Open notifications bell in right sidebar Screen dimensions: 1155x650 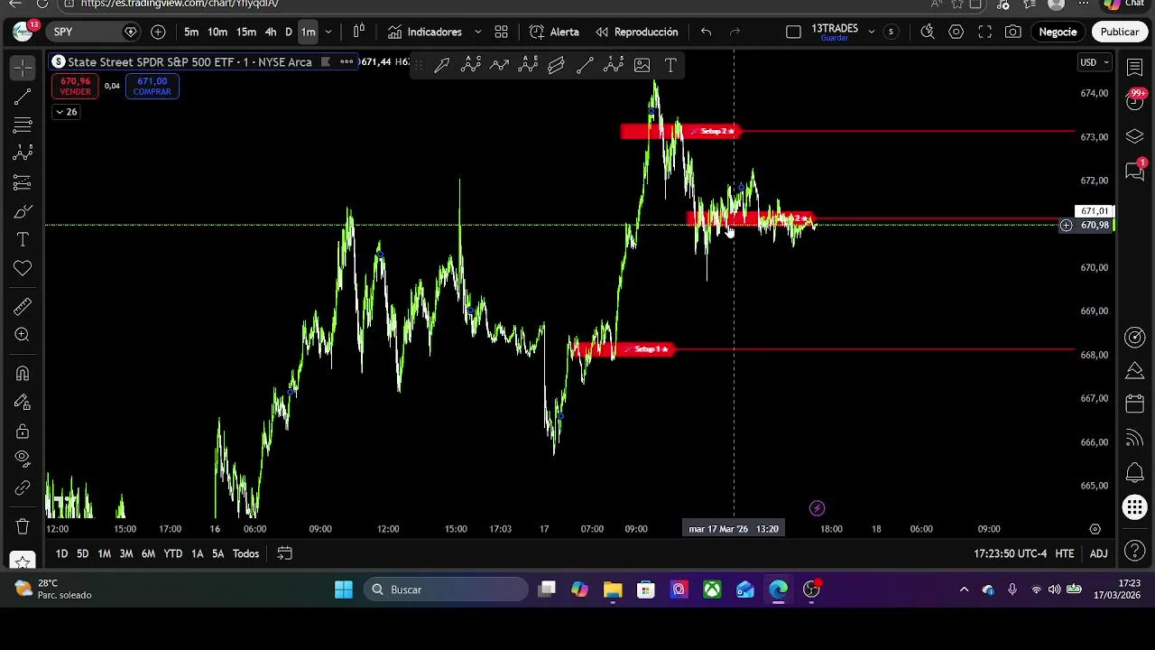pyautogui.click(x=1135, y=472)
